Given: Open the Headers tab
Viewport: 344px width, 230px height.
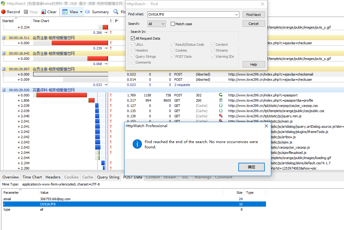Looking at the screenshot, I should pyautogui.click(x=53, y=177).
